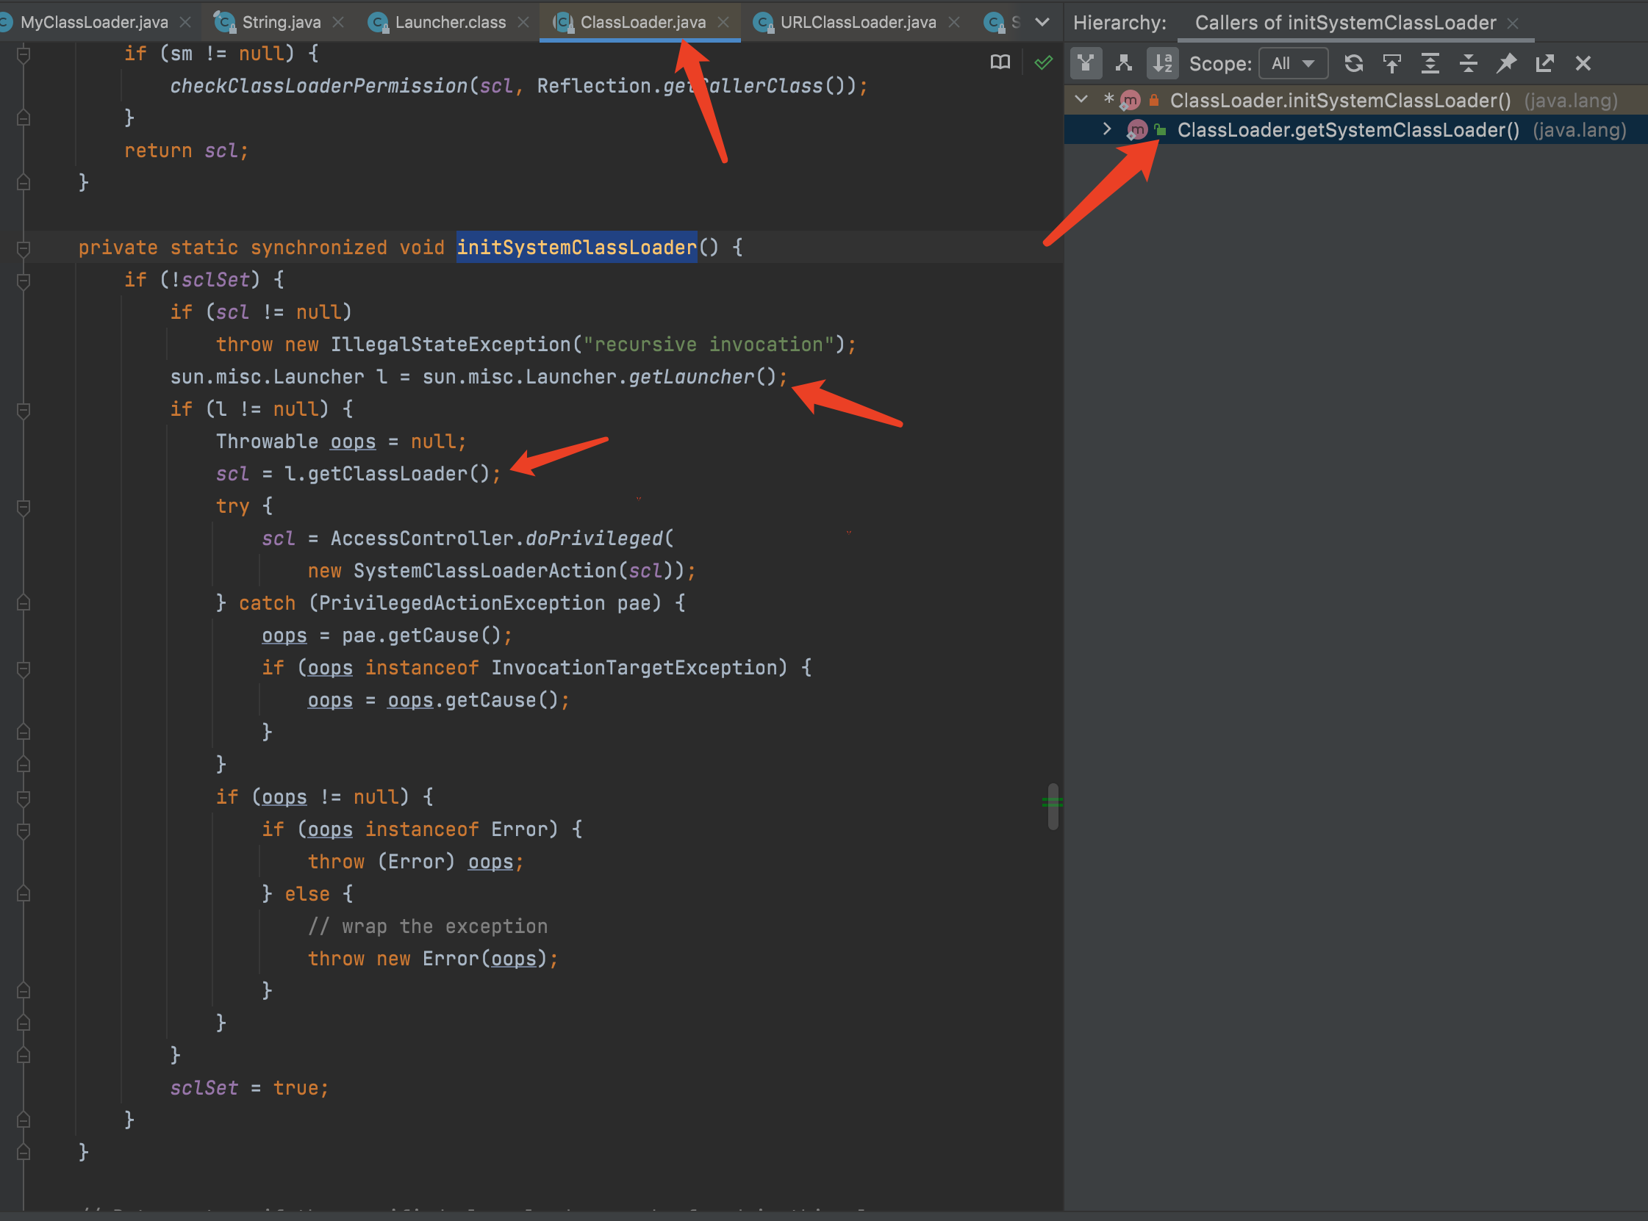The image size is (1648, 1221).
Task: Click the Refresh hierarchy icon
Action: 1354,64
